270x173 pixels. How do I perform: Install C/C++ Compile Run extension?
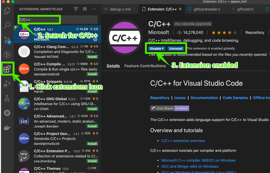(x=92, y=74)
